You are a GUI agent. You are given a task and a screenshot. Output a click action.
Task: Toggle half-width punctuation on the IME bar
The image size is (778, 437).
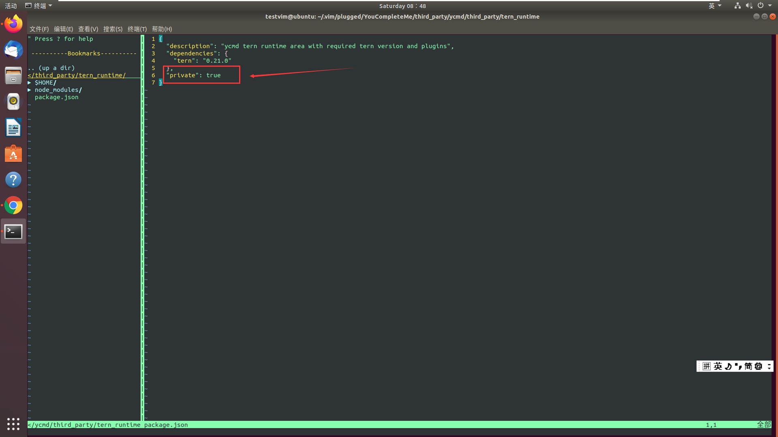coord(737,366)
